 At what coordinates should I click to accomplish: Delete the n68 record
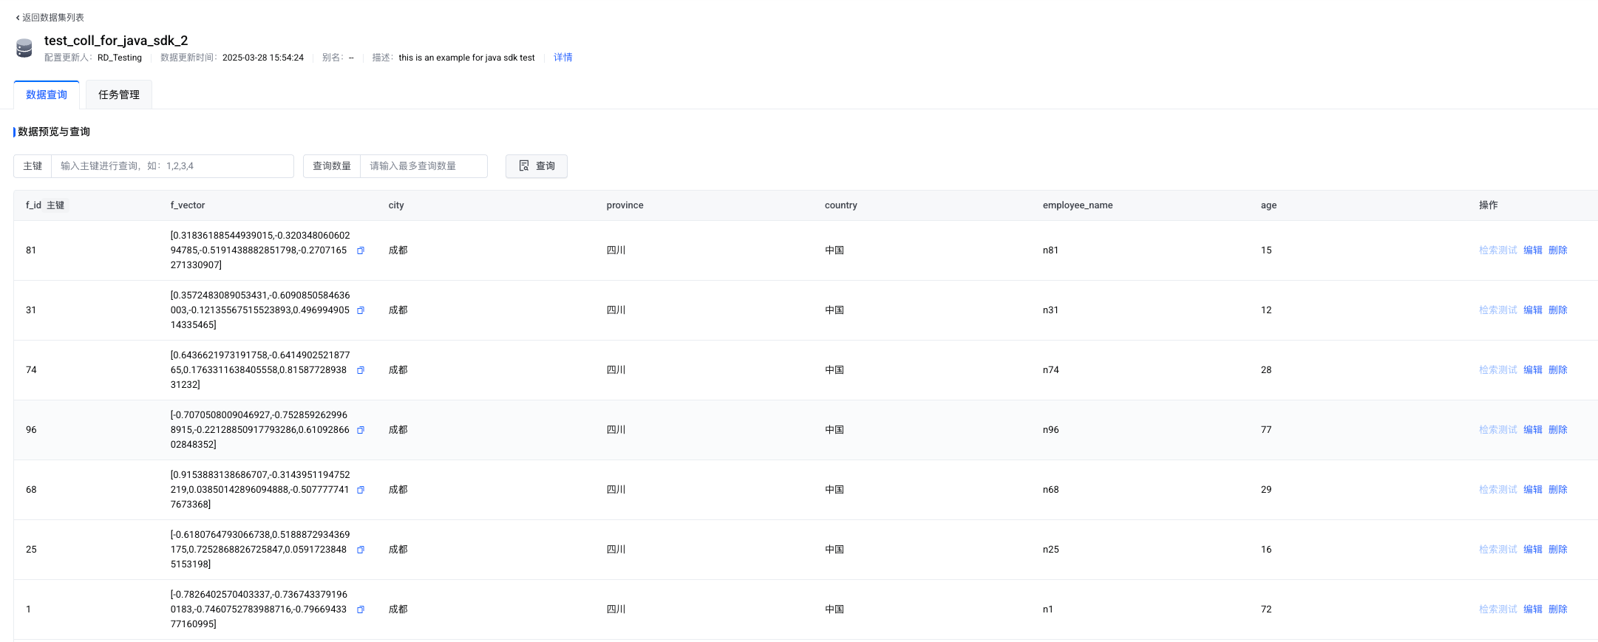point(1558,490)
